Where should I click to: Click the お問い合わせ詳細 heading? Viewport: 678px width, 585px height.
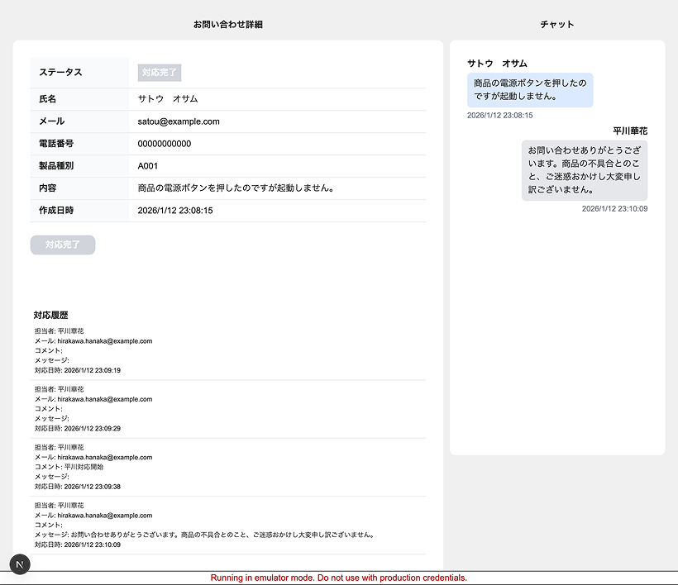point(228,25)
